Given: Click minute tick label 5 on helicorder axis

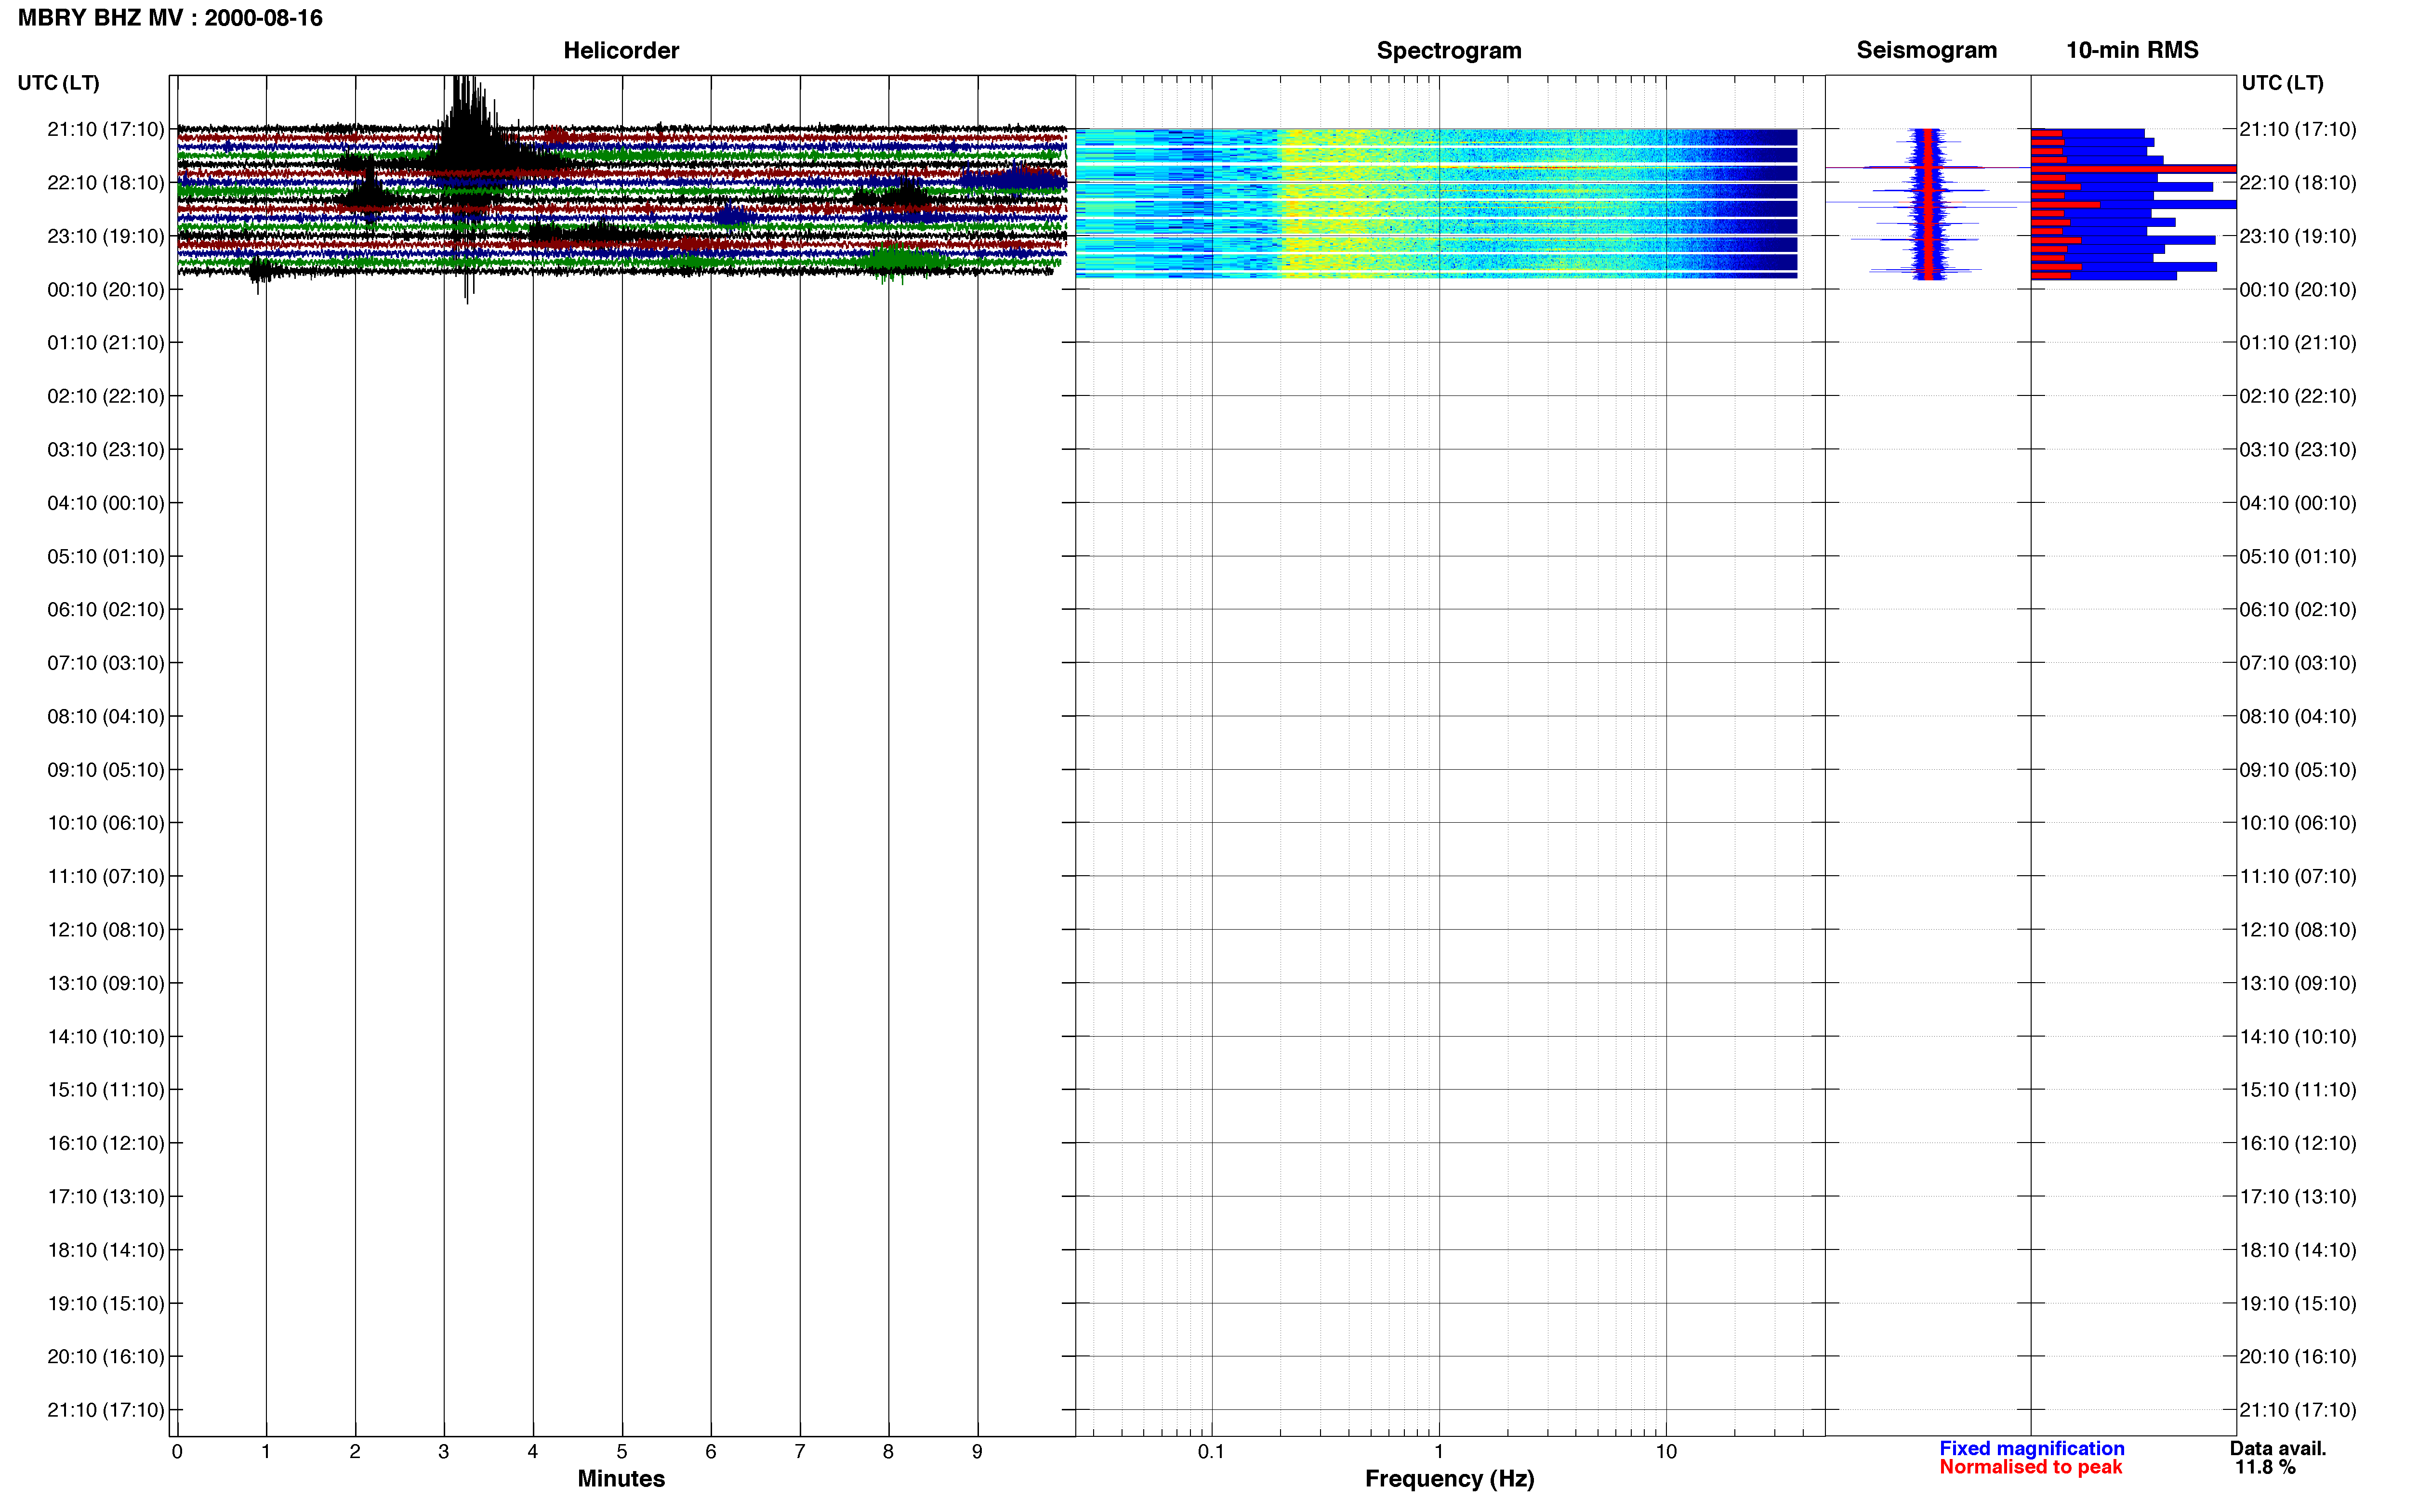Looking at the screenshot, I should 622,1452.
